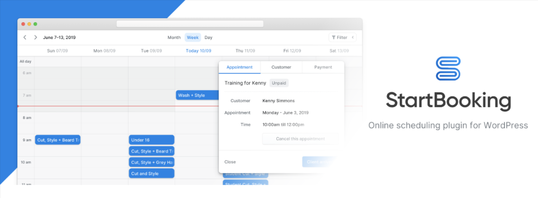This screenshot has height=198, width=538.
Task: Open the Cut and Style appointment
Action: pos(152,174)
